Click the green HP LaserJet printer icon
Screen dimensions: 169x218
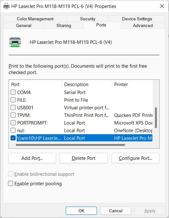[x=15, y=42]
